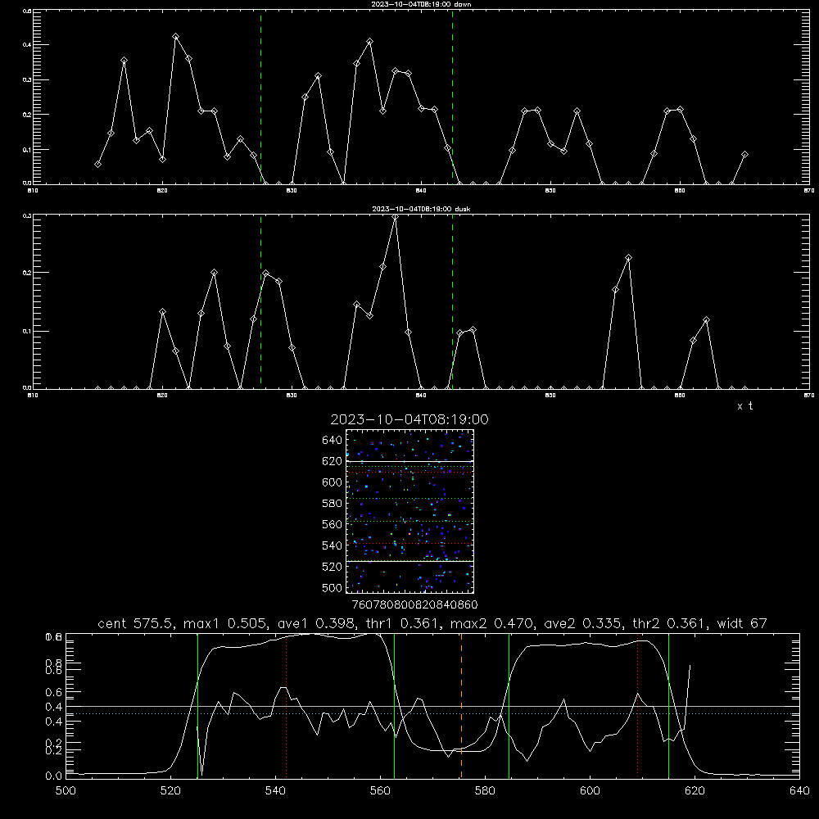This screenshot has height=819, width=819.
Task: Click the '500' label on scatter image y-axis
Action: click(x=333, y=587)
